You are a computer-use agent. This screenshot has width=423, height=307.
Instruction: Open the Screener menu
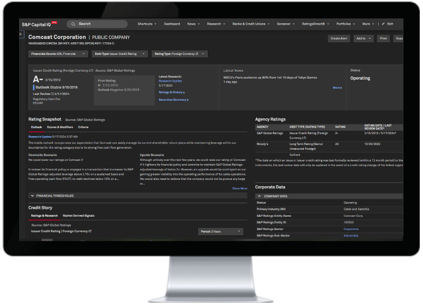286,24
